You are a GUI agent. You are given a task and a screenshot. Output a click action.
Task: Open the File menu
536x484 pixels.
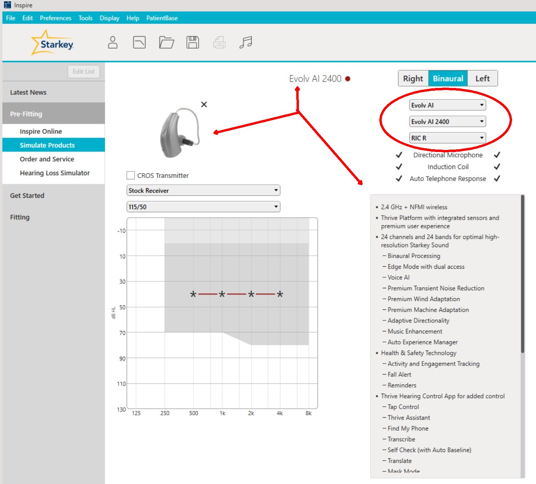click(x=11, y=18)
